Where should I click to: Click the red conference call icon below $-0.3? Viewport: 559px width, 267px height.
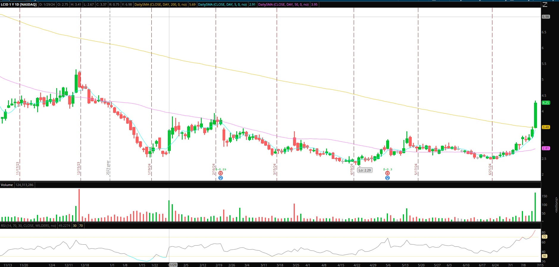pyautogui.click(x=387, y=173)
